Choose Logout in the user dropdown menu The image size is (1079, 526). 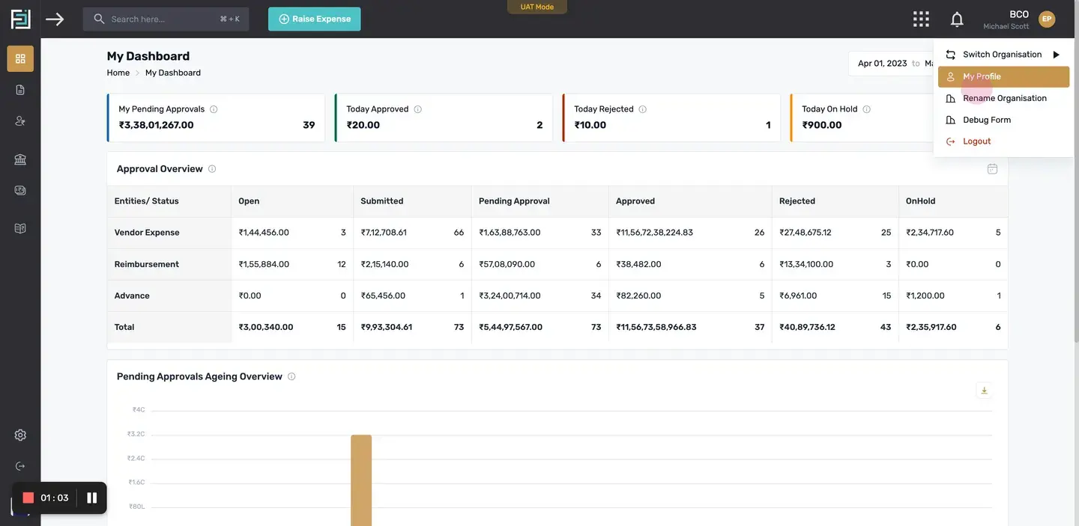coord(1003,141)
